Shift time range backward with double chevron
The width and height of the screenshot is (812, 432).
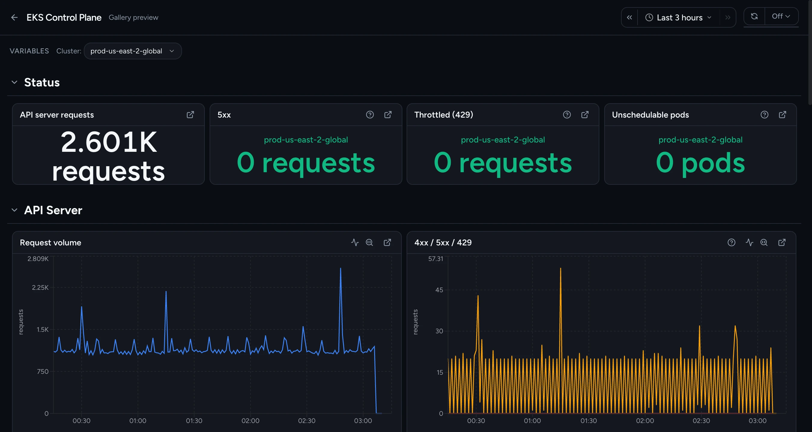[x=629, y=17]
